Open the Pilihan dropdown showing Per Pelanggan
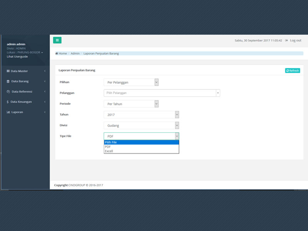The image size is (308, 231). click(131, 82)
